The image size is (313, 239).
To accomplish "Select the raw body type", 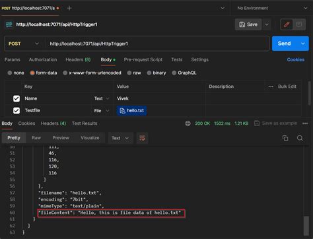I will (x=129, y=73).
